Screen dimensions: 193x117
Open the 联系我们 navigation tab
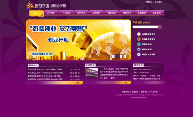tap(157, 13)
